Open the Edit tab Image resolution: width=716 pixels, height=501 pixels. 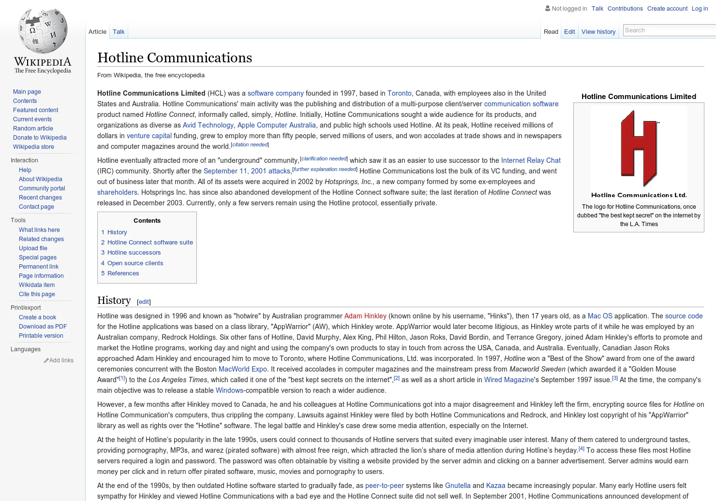point(569,32)
